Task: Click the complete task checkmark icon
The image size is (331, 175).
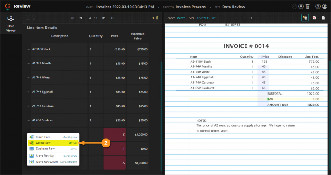Action: click(294, 7)
